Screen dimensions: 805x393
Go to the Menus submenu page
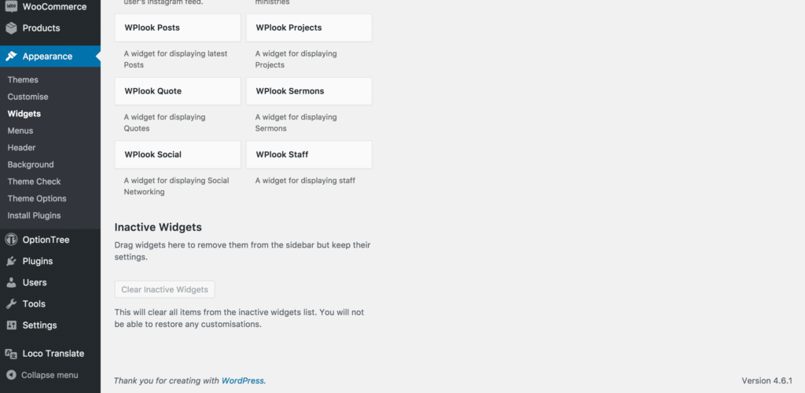20,130
